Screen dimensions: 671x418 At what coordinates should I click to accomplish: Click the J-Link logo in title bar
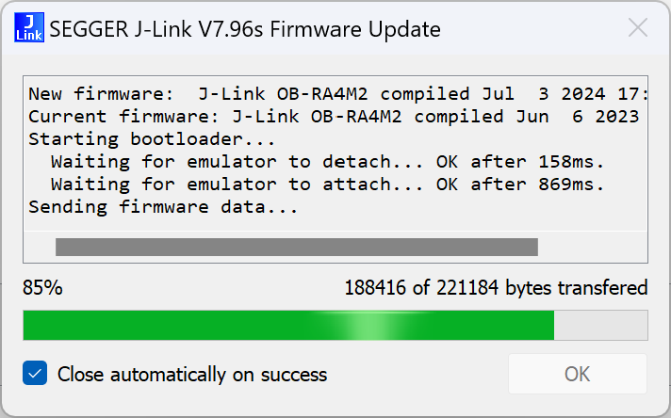[x=28, y=29]
